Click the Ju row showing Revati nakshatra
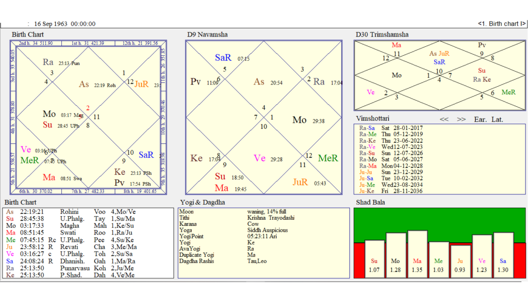This screenshot has width=528, height=297. pyautogui.click(x=71, y=247)
